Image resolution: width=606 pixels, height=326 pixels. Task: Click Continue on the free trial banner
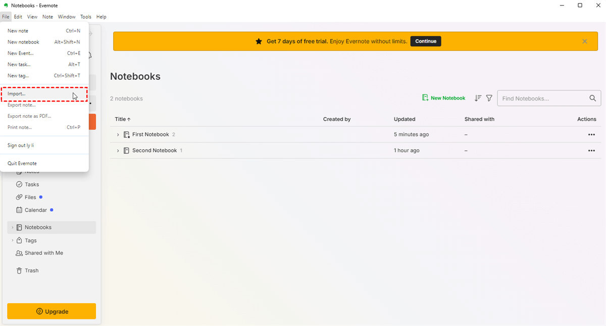[426, 41]
